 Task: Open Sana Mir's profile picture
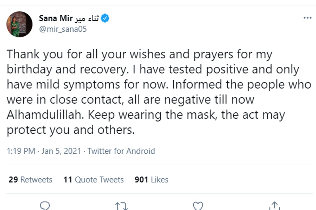(x=19, y=24)
